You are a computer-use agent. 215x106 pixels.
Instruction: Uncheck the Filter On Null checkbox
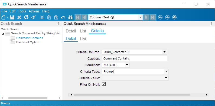[x=104, y=84]
